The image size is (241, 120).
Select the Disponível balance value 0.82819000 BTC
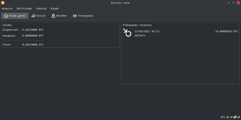[x=33, y=30]
